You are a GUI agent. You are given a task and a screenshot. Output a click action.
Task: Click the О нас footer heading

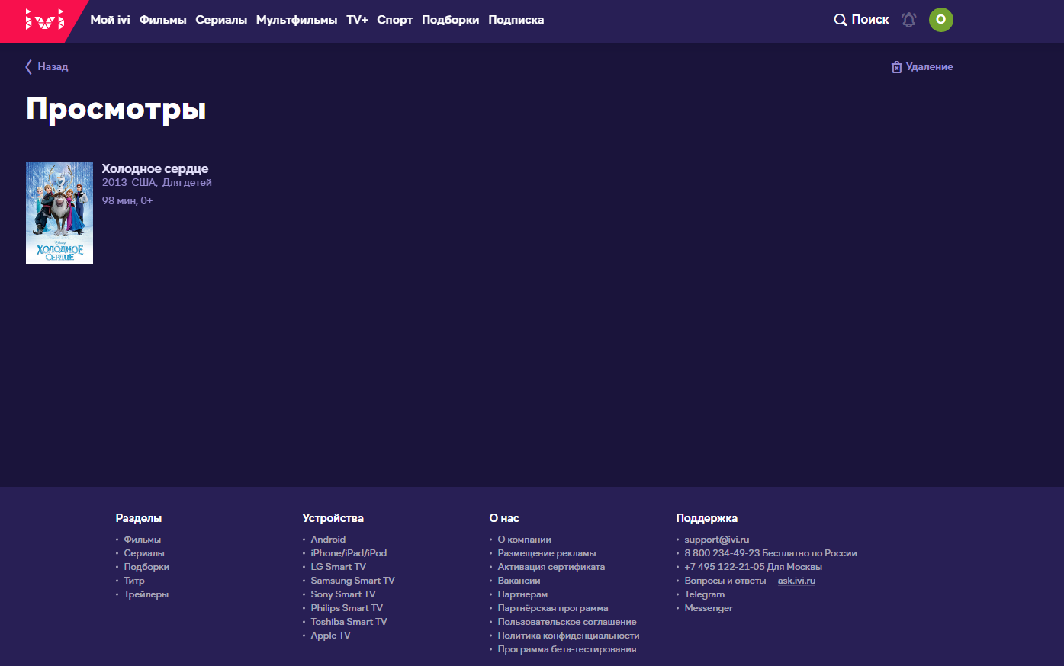click(x=504, y=518)
